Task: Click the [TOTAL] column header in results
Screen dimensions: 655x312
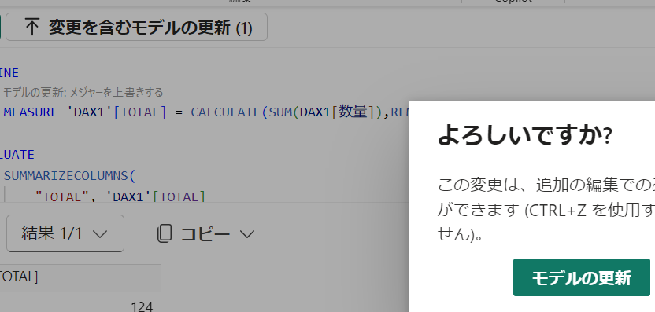Action: [80, 277]
